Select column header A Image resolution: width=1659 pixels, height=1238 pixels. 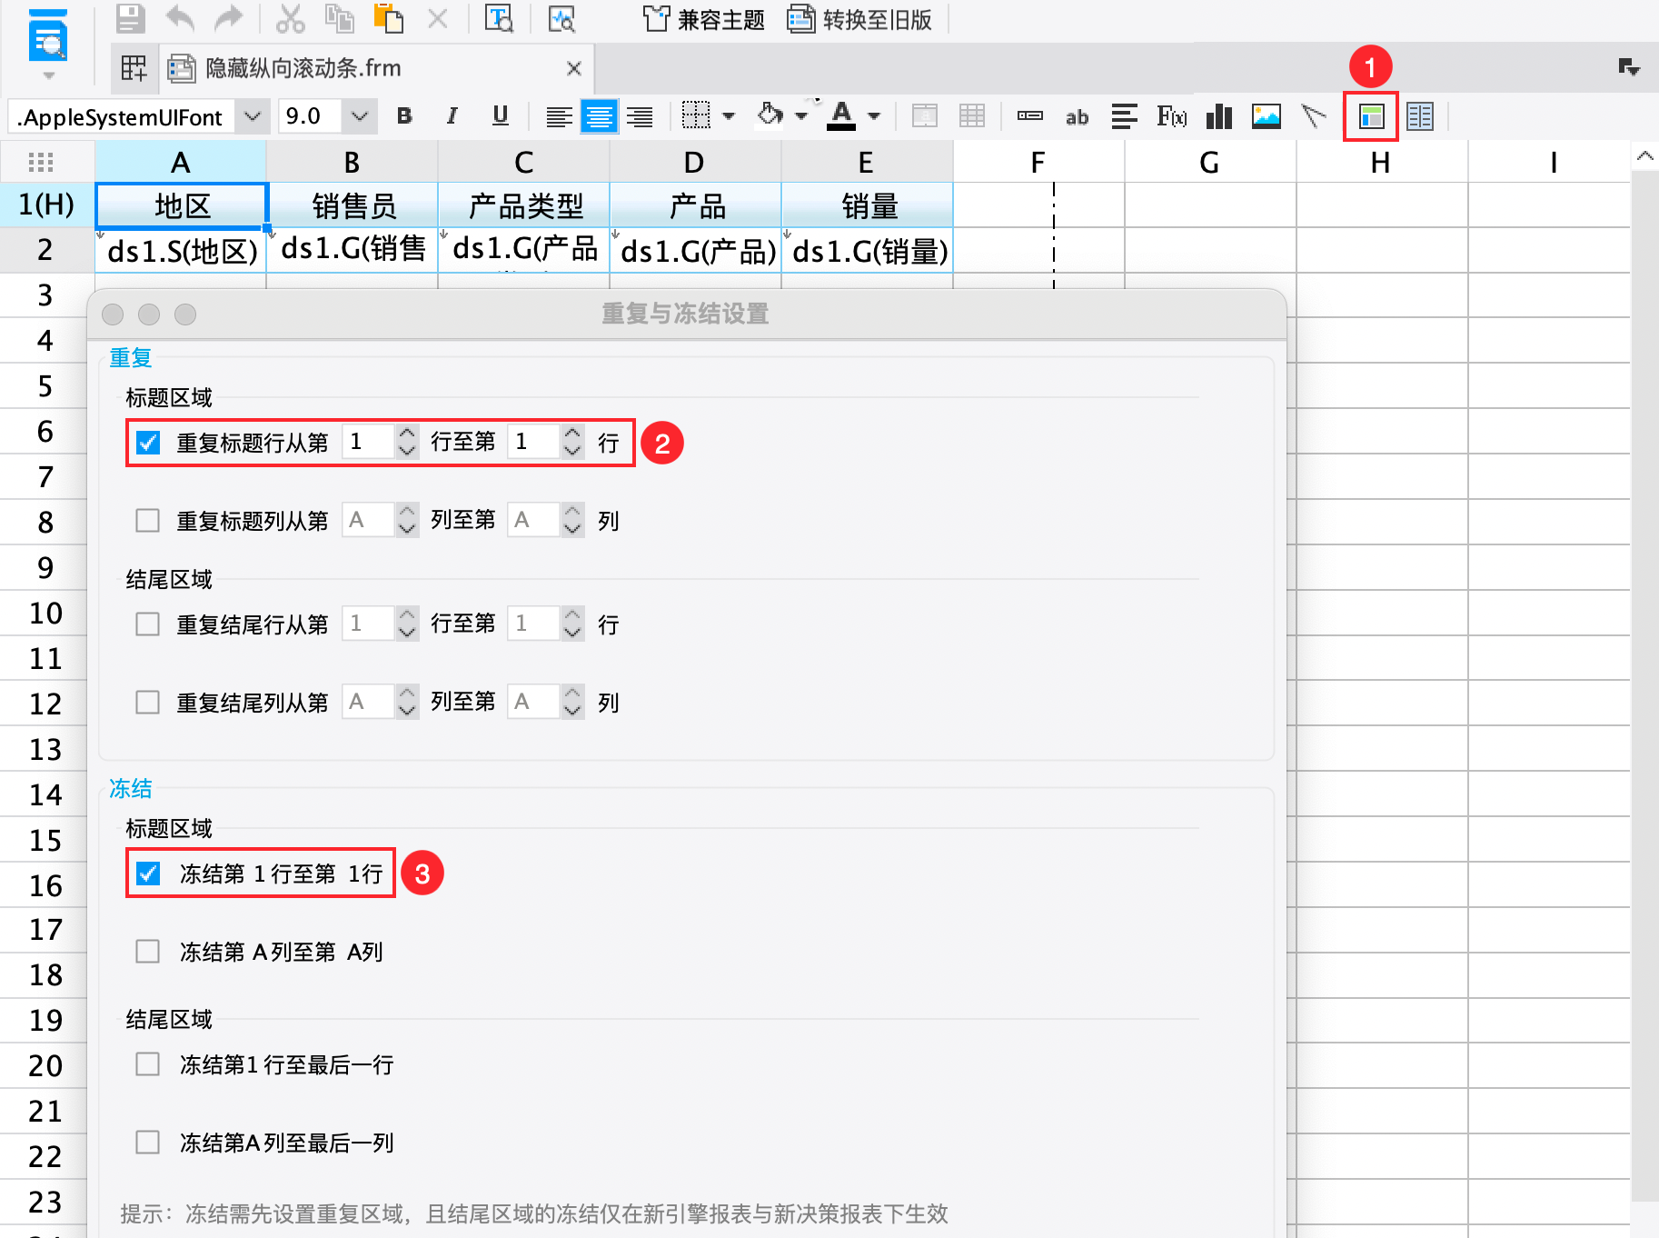tap(181, 162)
